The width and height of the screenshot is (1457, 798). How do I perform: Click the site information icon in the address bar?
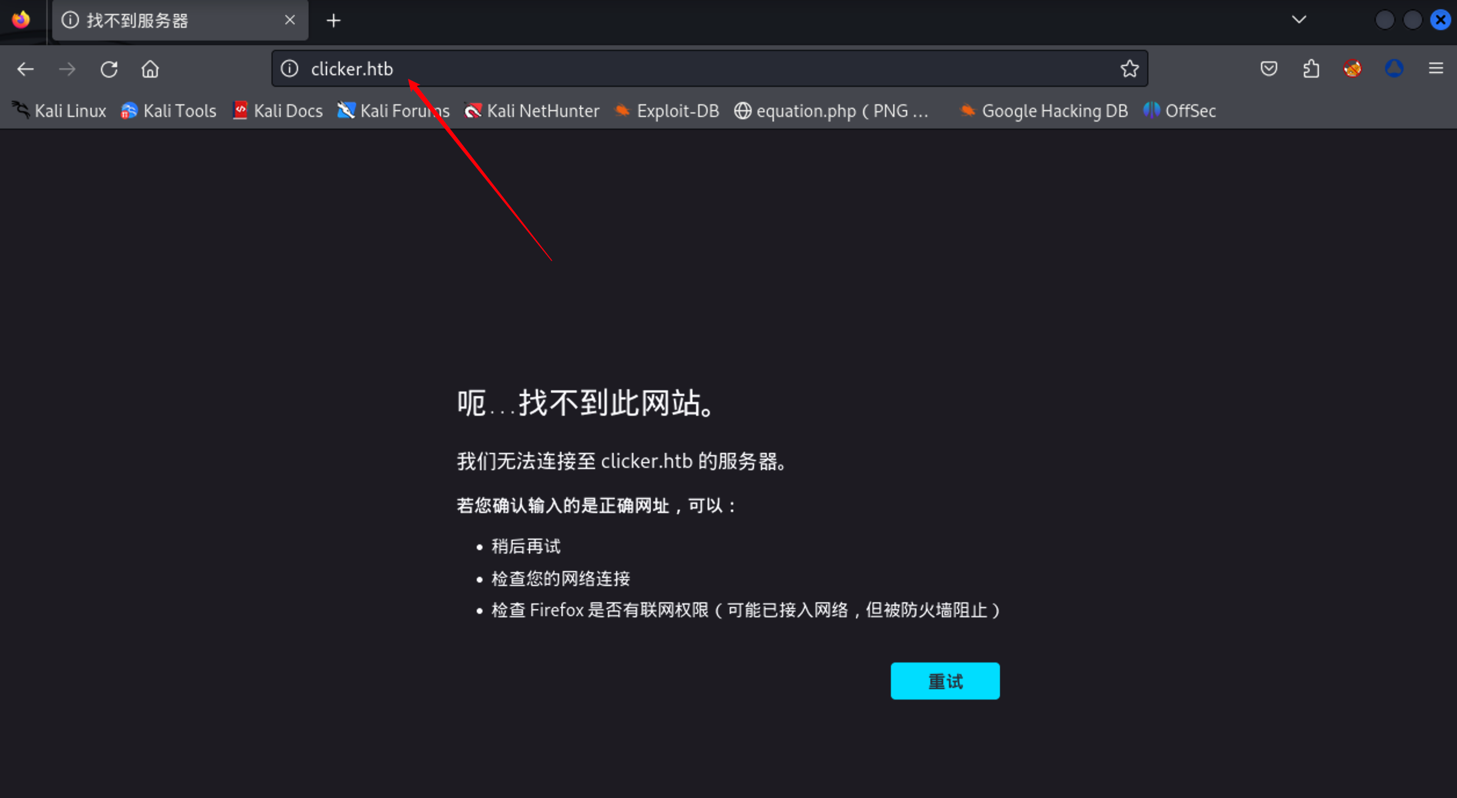[289, 69]
